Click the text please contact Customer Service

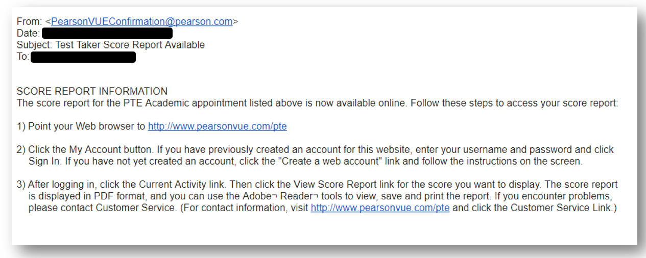click(x=102, y=208)
